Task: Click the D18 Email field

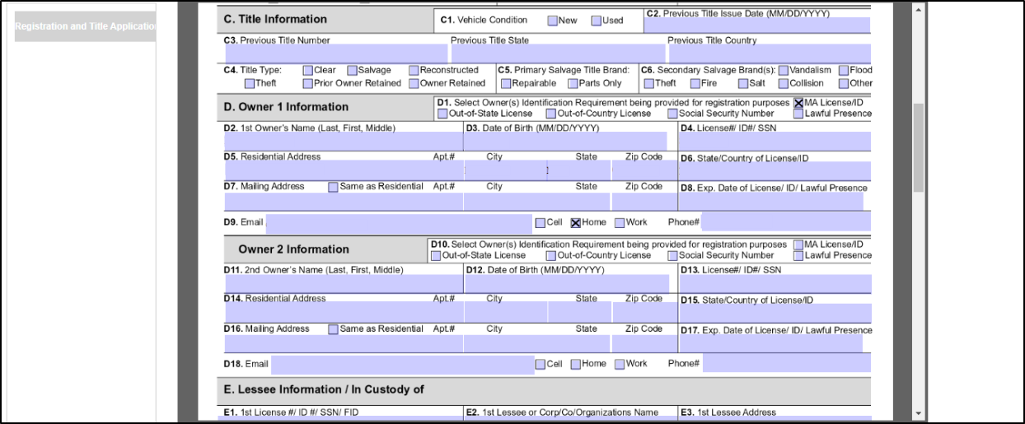Action: click(402, 365)
